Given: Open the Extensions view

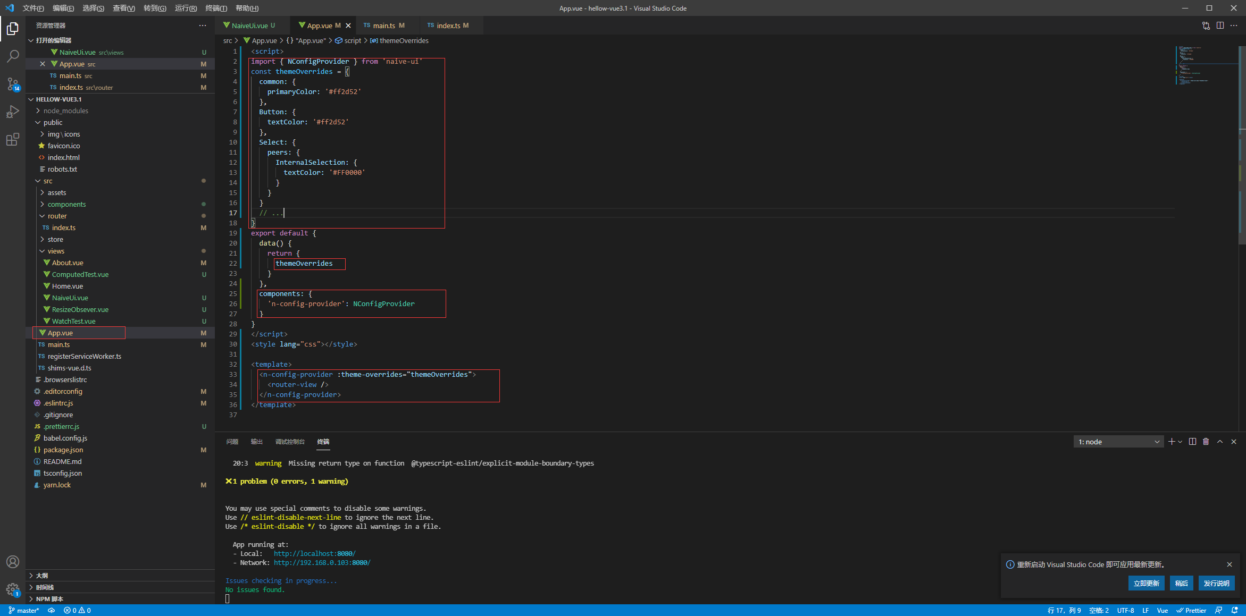Looking at the screenshot, I should pyautogui.click(x=13, y=139).
